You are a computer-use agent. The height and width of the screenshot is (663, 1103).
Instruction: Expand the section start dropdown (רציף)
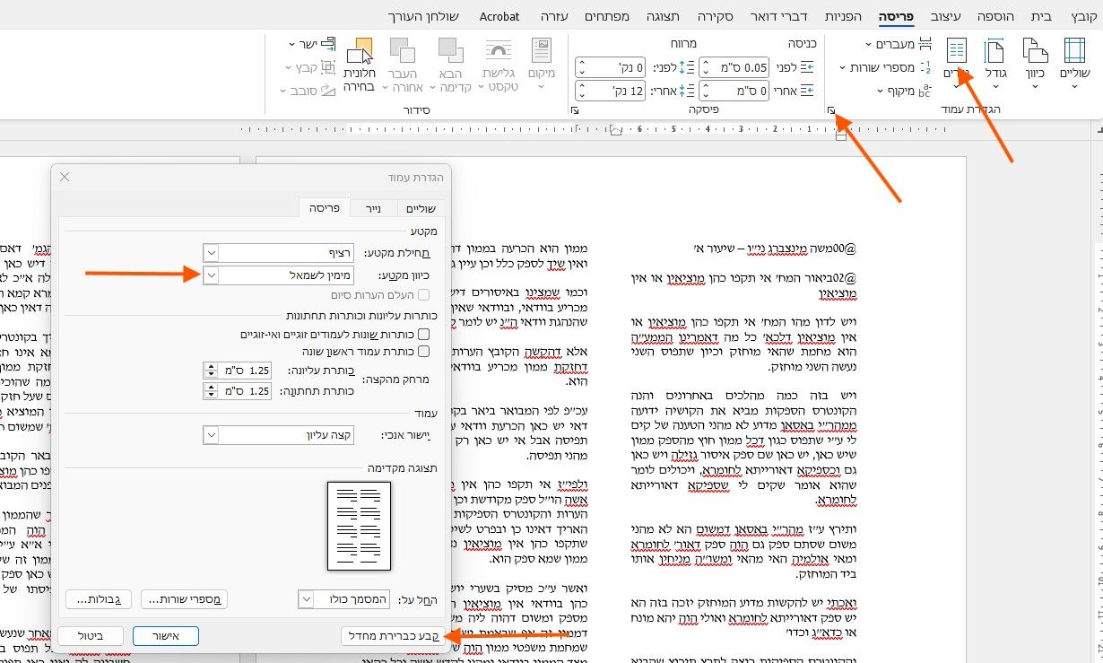coord(211,253)
